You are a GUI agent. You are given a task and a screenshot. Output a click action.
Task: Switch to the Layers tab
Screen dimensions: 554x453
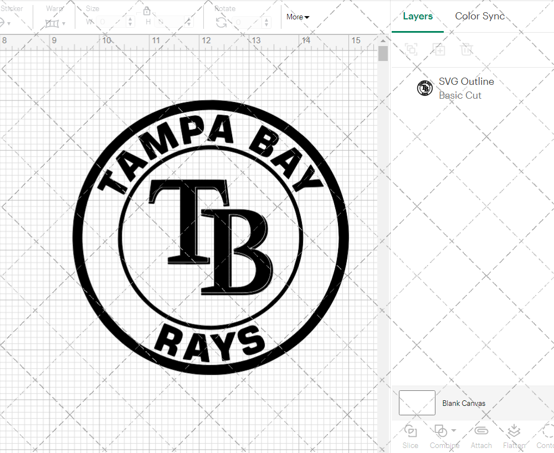[418, 17]
